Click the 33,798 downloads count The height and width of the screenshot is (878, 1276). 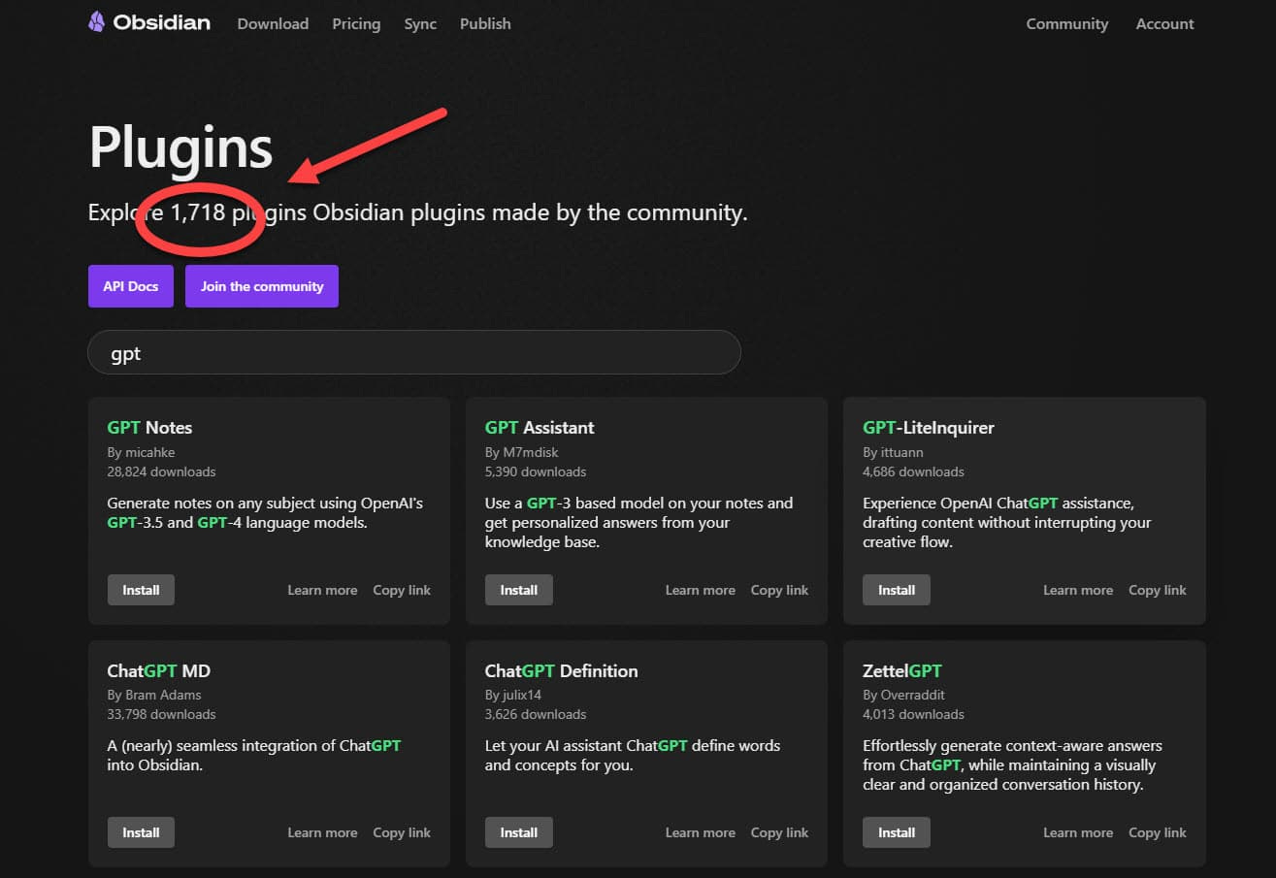tap(161, 714)
